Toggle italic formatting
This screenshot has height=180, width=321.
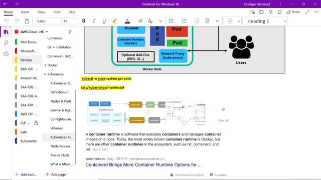click(x=94, y=21)
